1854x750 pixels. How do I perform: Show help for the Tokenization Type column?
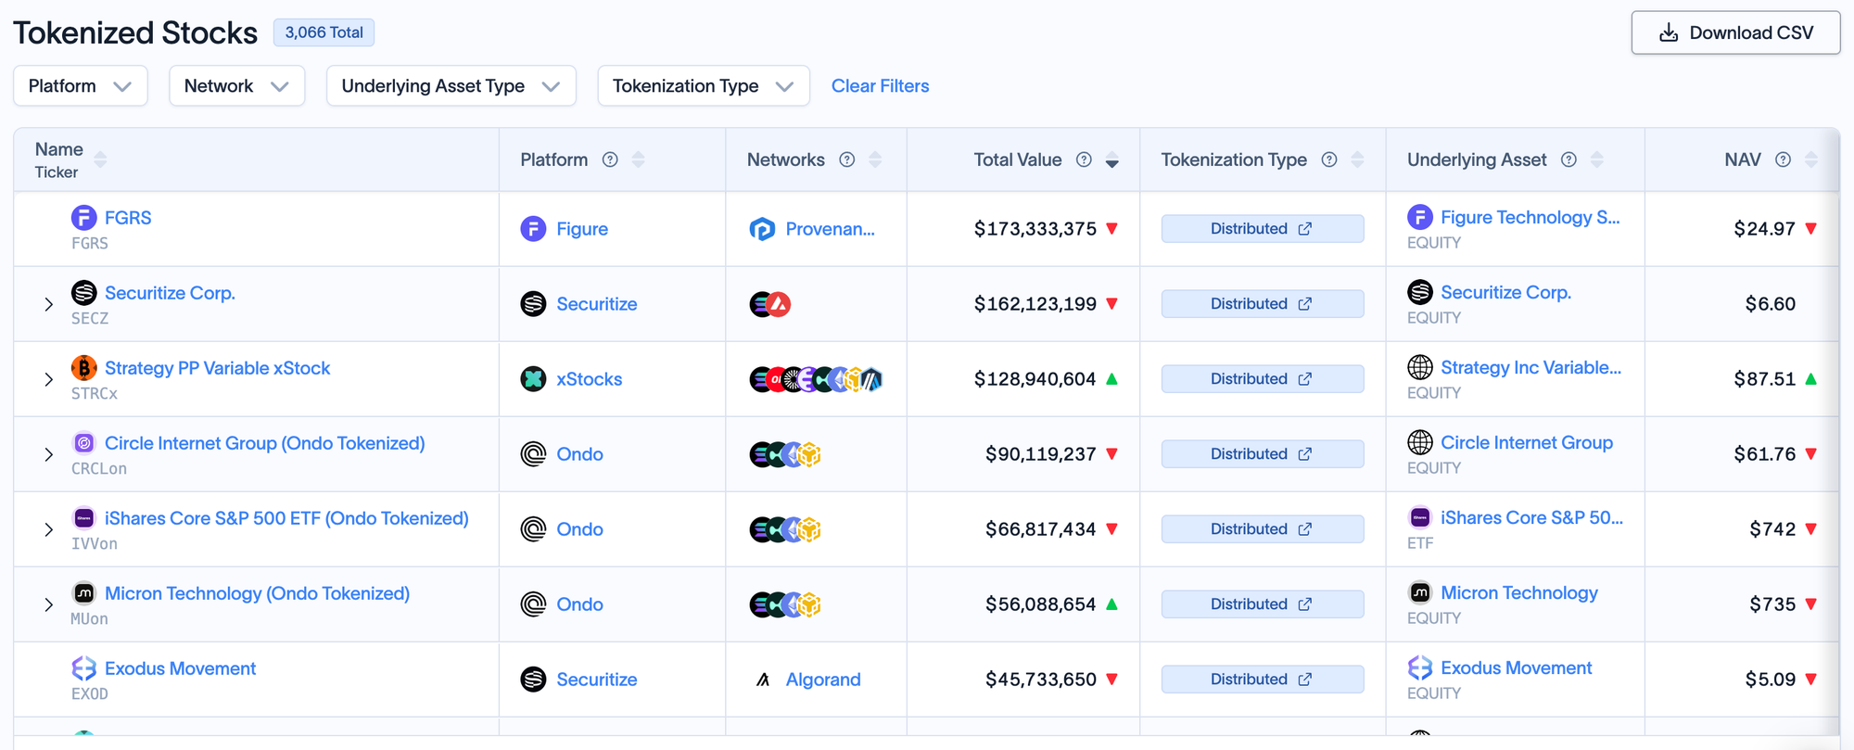[1329, 159]
